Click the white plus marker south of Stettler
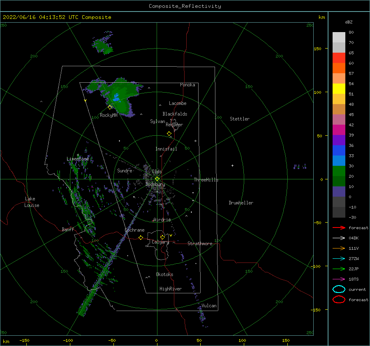The height and width of the screenshot is (346, 370). click(x=232, y=165)
